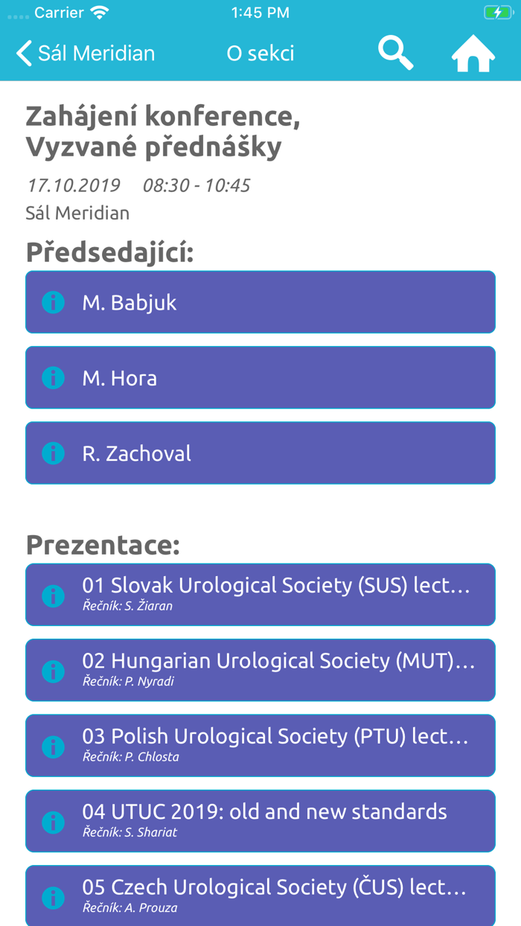Show info icon for chairperson M. Babjuk

tap(52, 301)
